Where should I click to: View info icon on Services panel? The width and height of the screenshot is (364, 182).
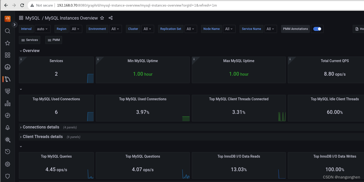click(x=21, y=59)
